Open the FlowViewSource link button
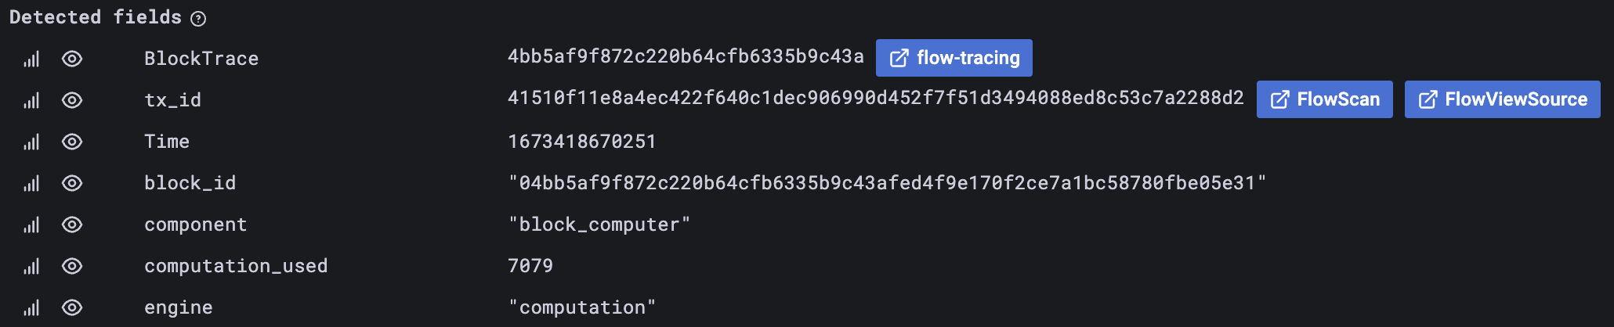 [x=1502, y=99]
